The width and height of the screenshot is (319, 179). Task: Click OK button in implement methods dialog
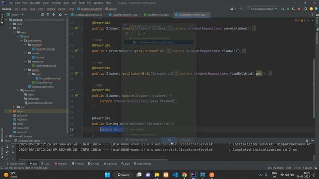[x=169, y=140]
